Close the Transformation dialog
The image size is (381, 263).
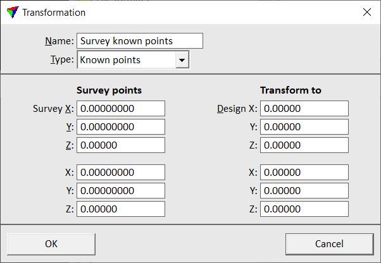[367, 12]
